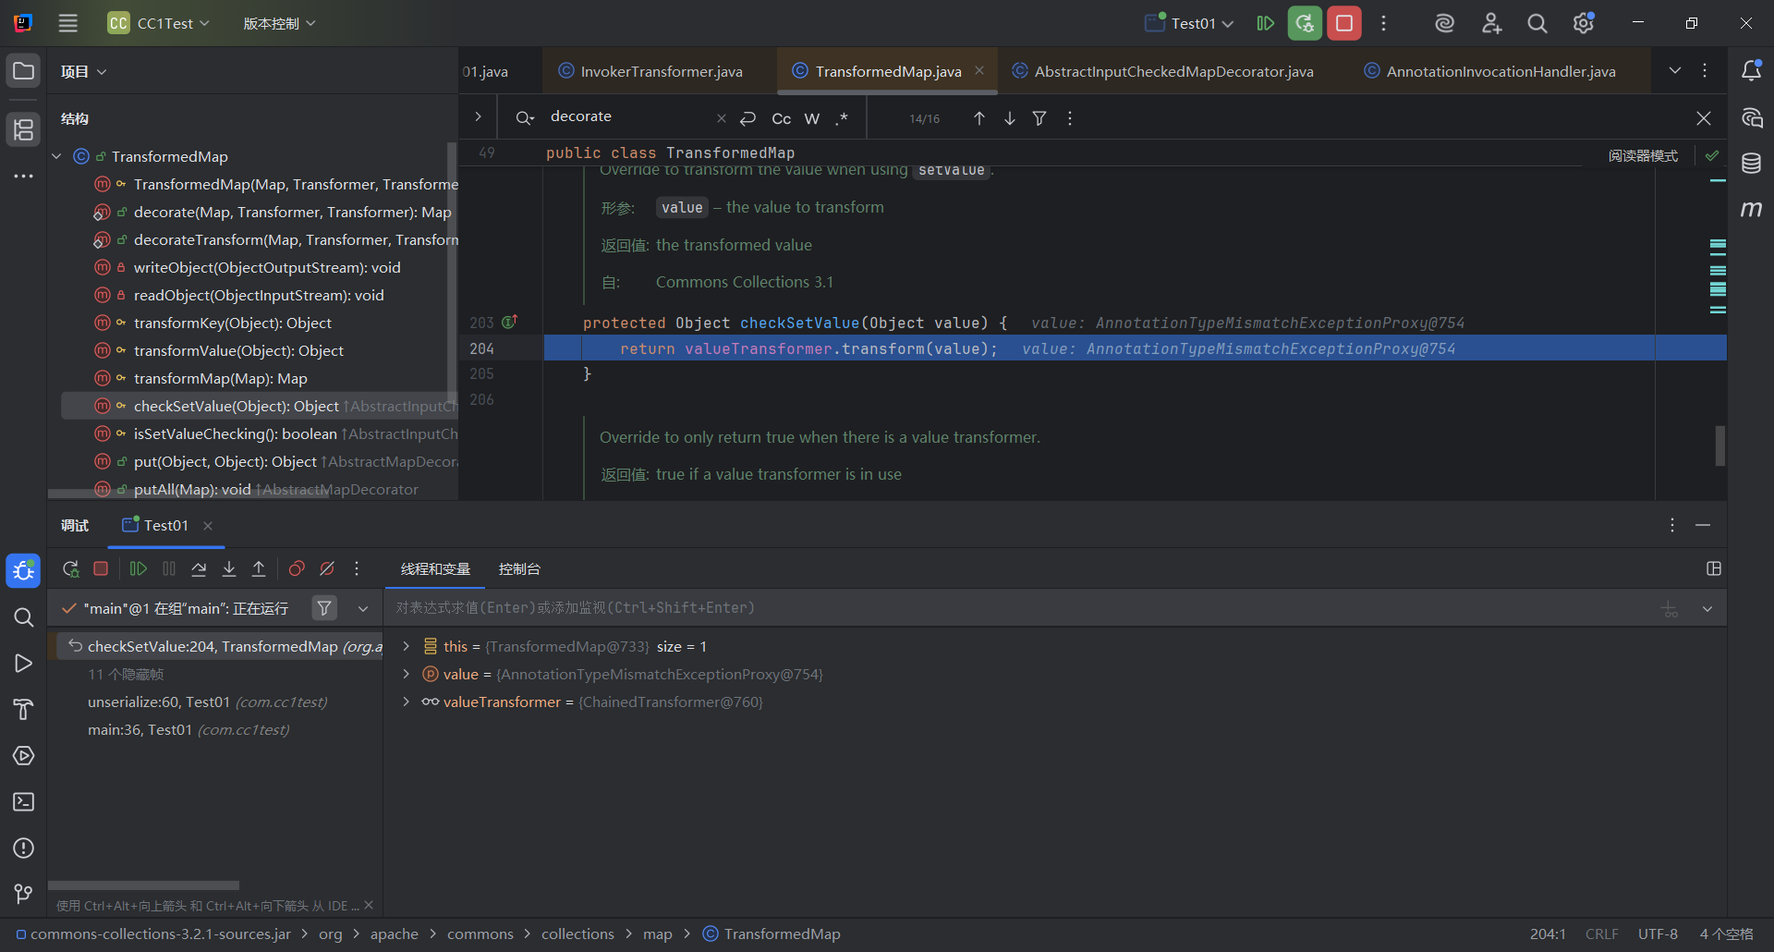Toggle match case (Cc) in search
This screenshot has width=1774, height=952.
(x=782, y=118)
